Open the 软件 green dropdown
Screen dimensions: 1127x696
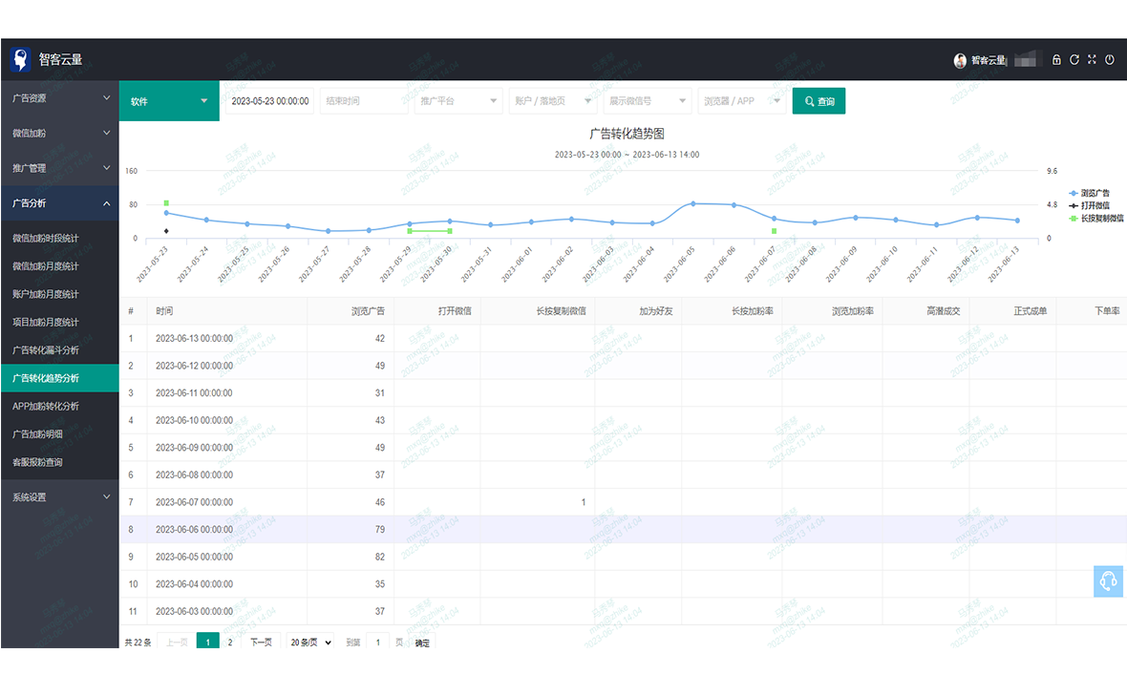click(169, 101)
